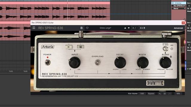The height and width of the screenshot is (107, 191).
Task: Select previous preset with up arrow
Action: click(x=125, y=28)
